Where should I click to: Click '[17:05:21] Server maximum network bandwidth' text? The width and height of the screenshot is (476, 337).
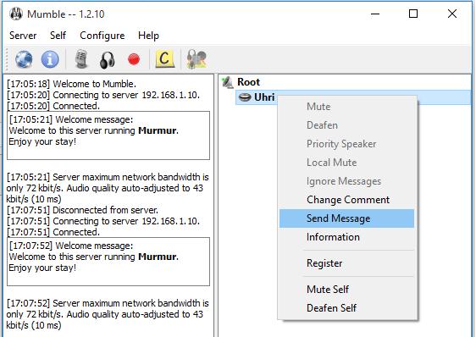tap(108, 188)
